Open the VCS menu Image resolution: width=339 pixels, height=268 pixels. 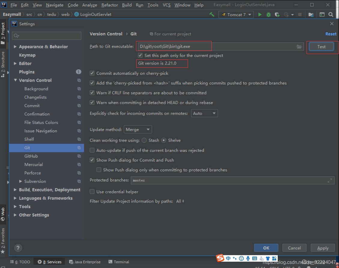click(166, 5)
